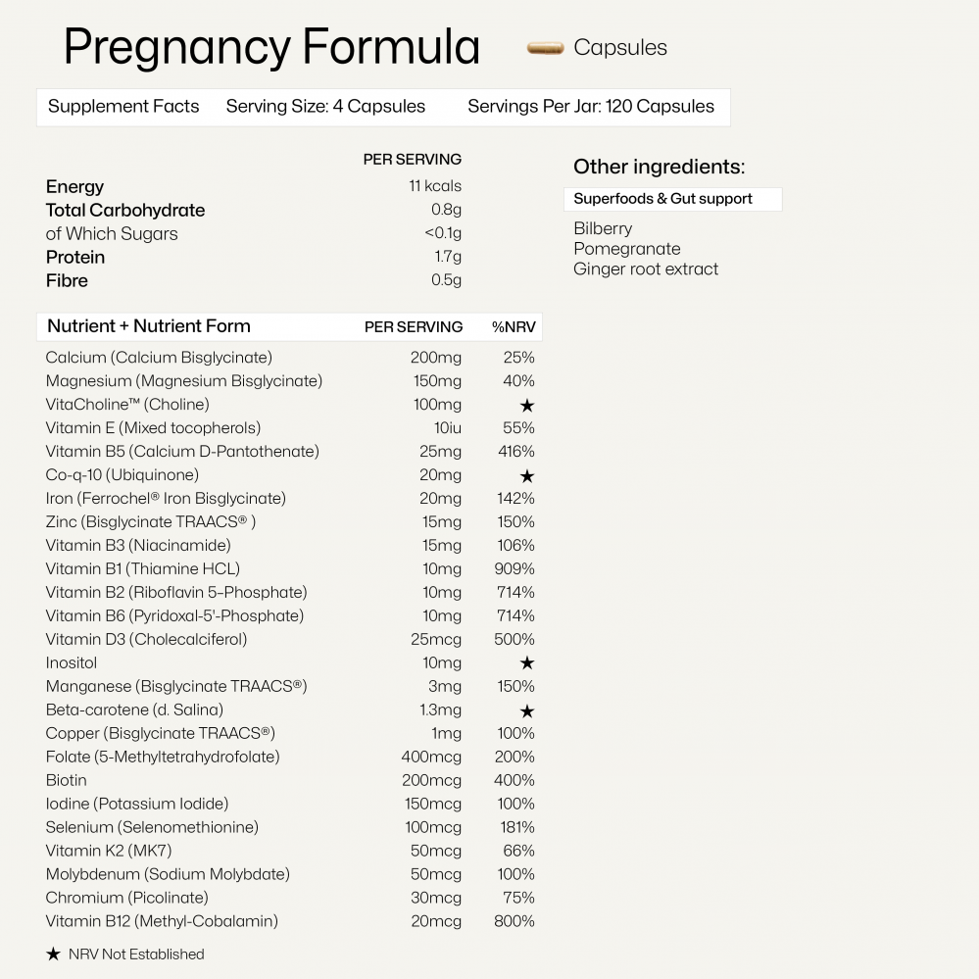Click Servings Per Jar: 120 Capsules text
Viewport: 979px width, 979px height.
click(x=591, y=107)
